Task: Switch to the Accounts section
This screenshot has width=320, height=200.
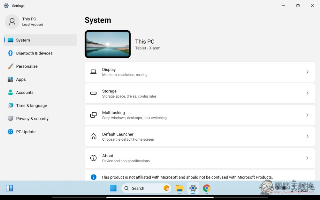Action: [x=25, y=93]
